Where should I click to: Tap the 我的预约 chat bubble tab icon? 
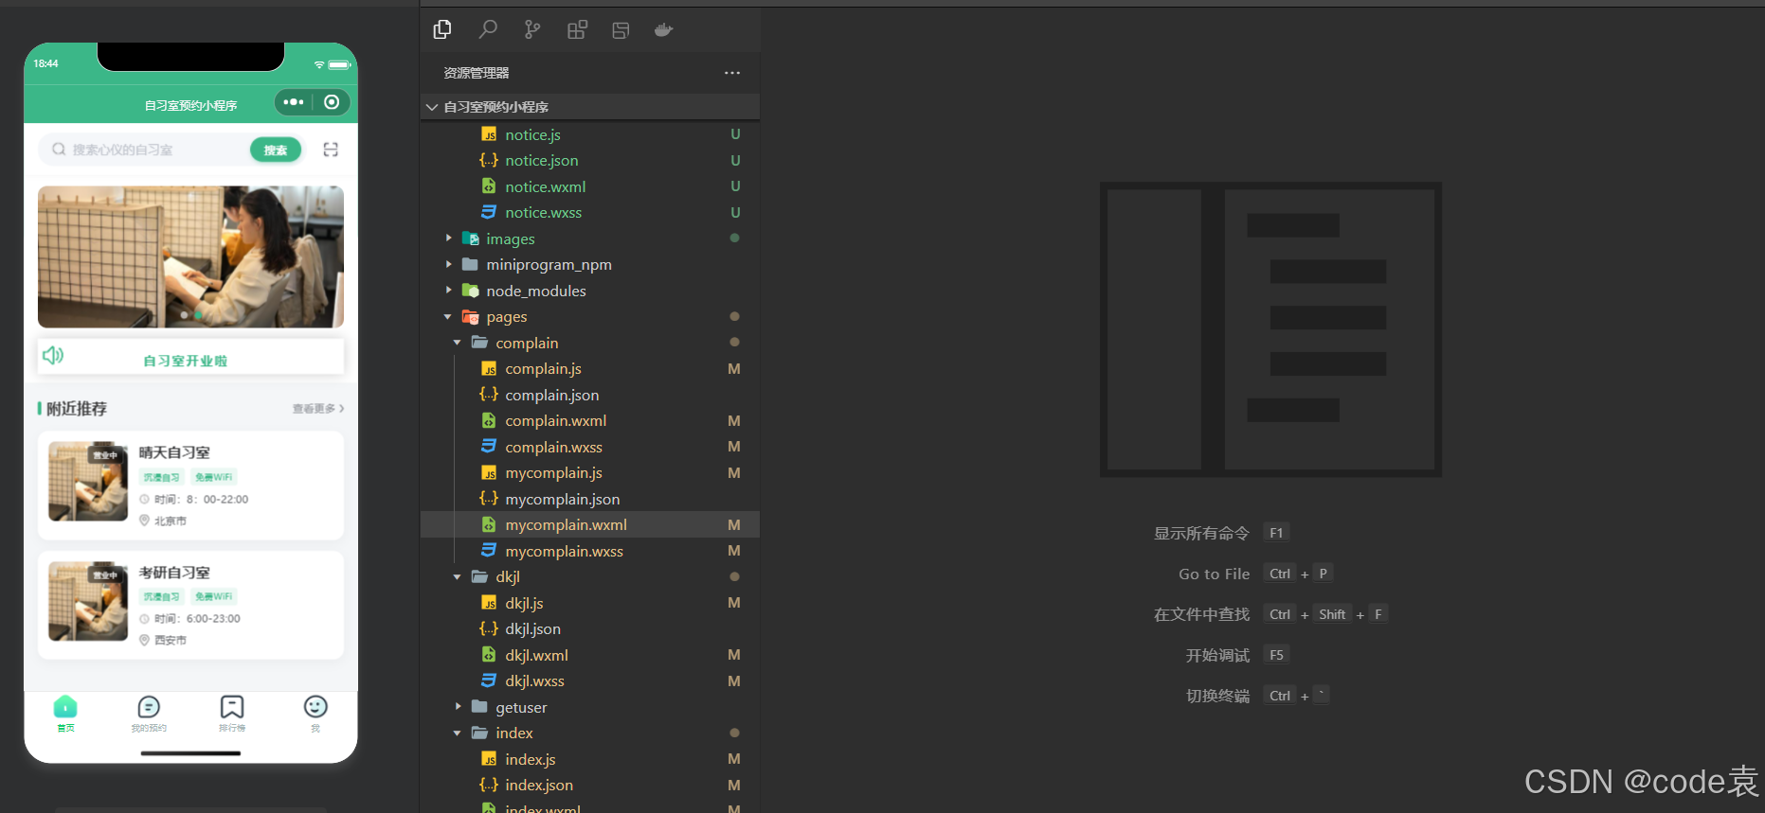149,707
